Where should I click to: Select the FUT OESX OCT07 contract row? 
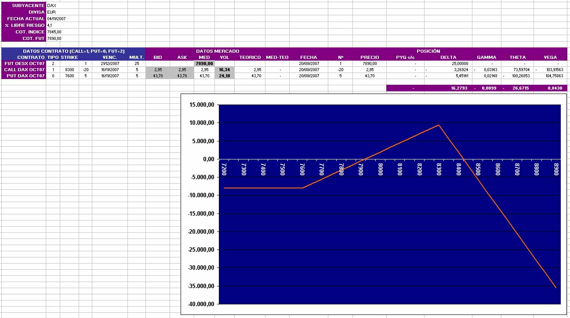click(x=24, y=64)
